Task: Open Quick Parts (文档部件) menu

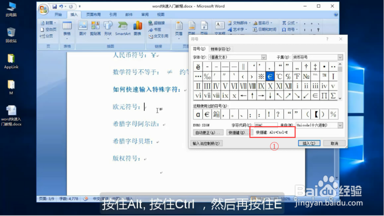Action: point(239,23)
